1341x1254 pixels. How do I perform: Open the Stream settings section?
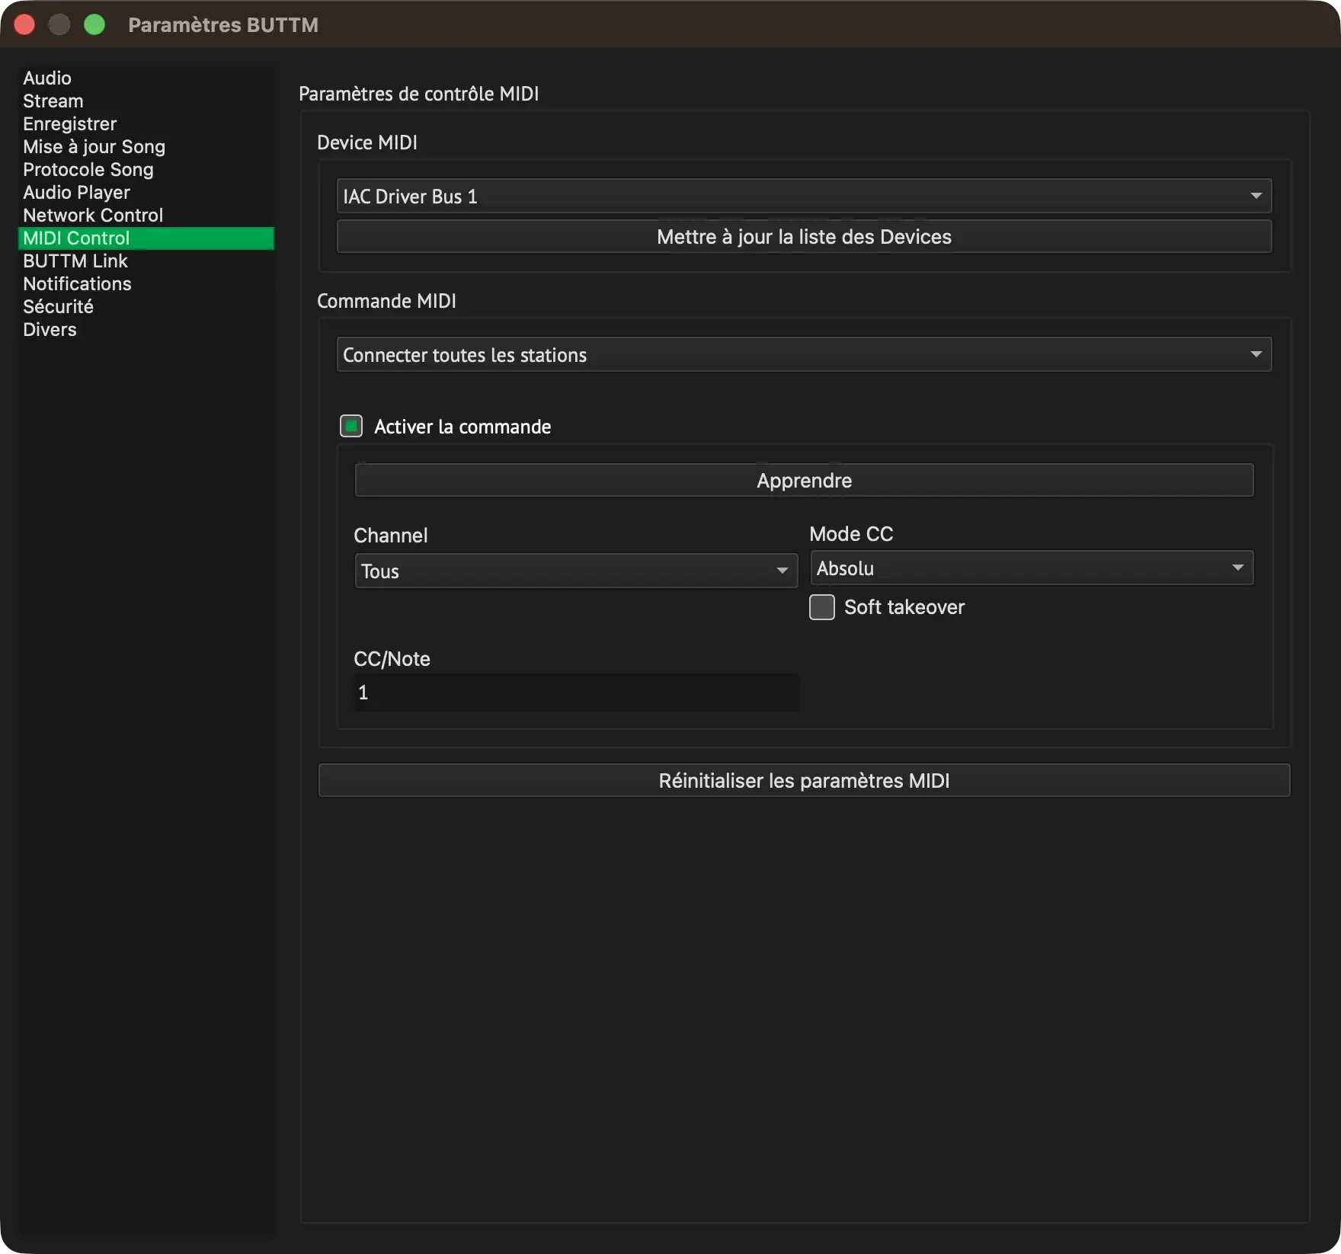(x=146, y=101)
